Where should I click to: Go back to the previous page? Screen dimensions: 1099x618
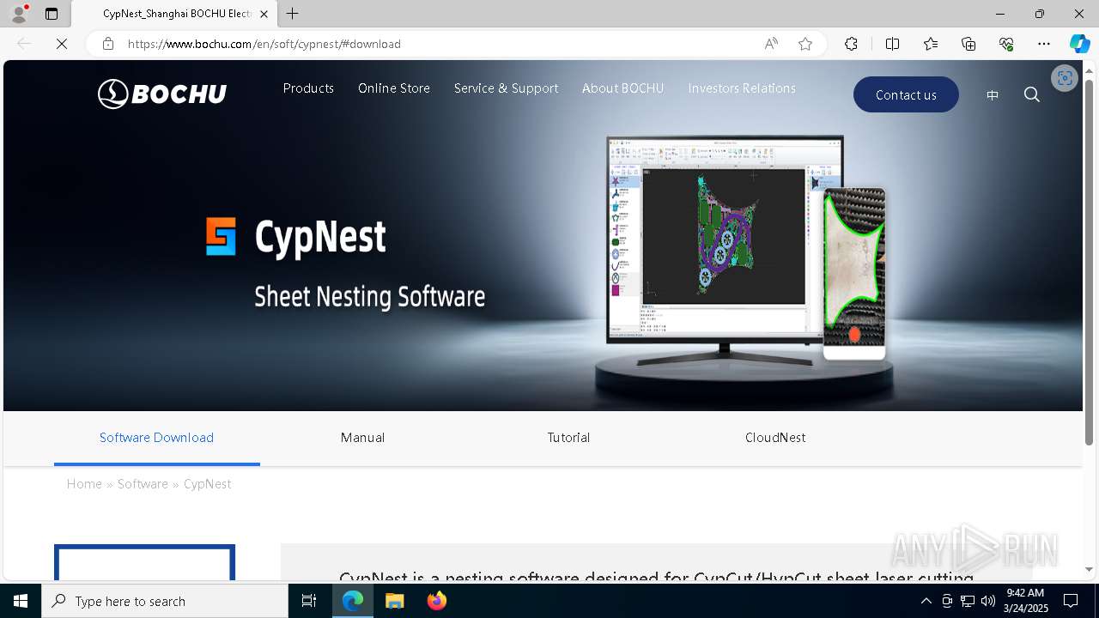point(24,44)
